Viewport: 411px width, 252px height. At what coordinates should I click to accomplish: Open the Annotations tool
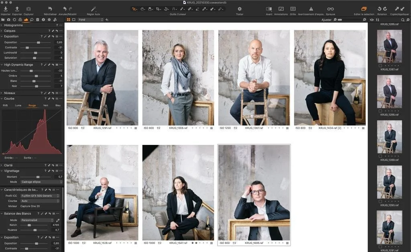(281, 9)
